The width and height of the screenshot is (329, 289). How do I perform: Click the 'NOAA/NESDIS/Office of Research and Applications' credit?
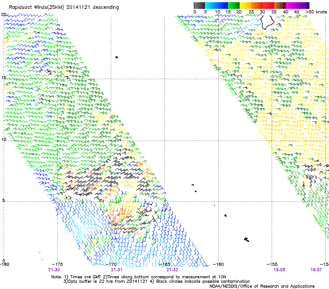tap(262, 286)
